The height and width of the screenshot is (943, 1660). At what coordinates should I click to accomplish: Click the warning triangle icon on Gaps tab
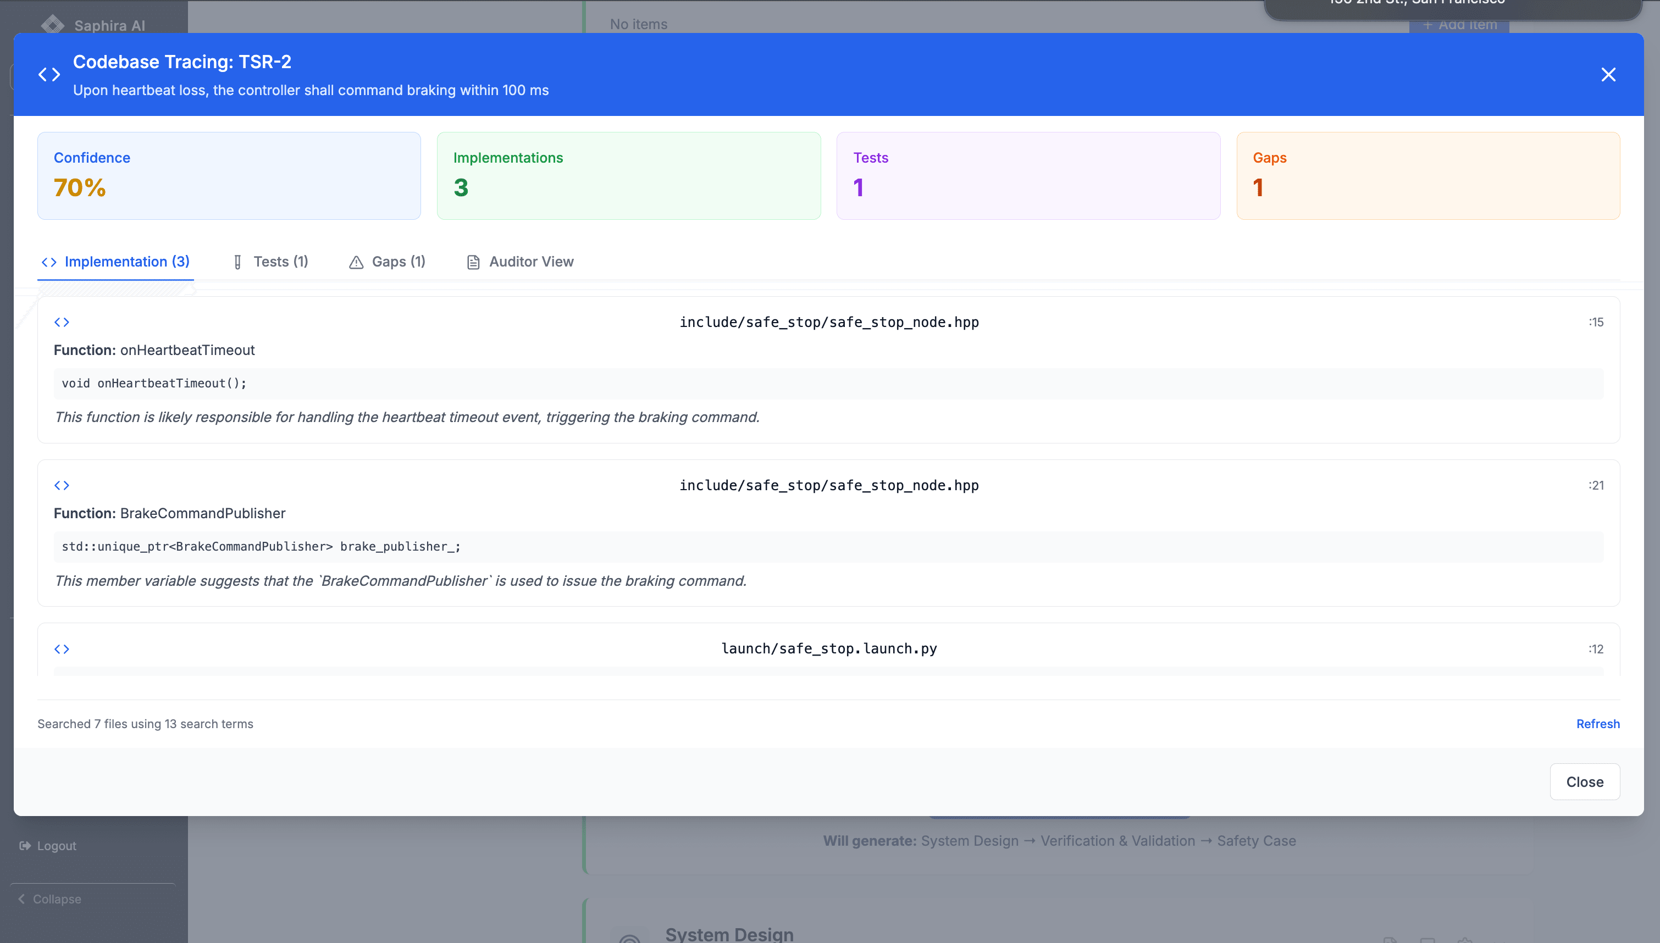click(356, 262)
